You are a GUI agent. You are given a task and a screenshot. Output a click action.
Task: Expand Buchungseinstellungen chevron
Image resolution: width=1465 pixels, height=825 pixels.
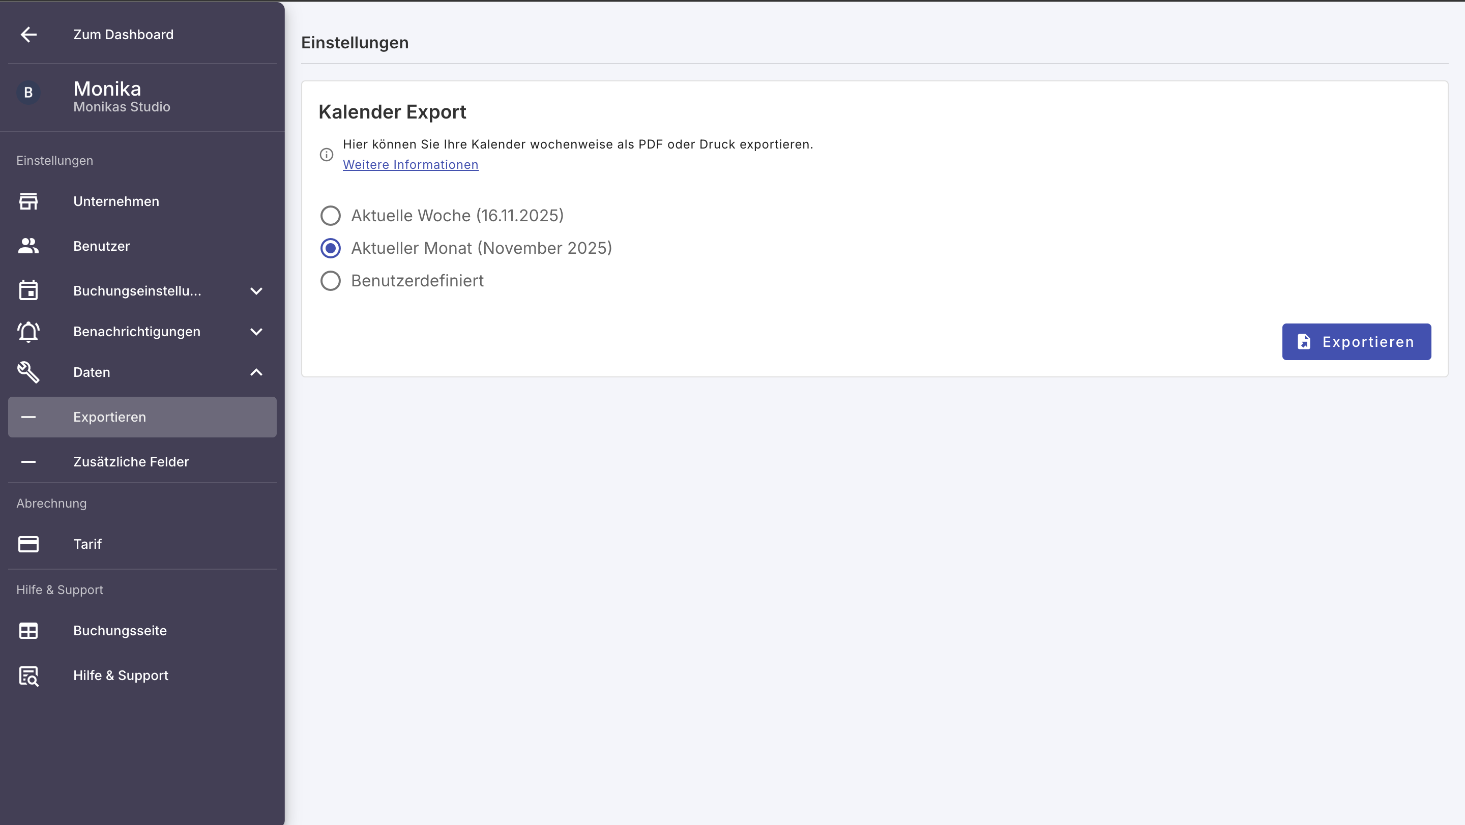coord(256,291)
